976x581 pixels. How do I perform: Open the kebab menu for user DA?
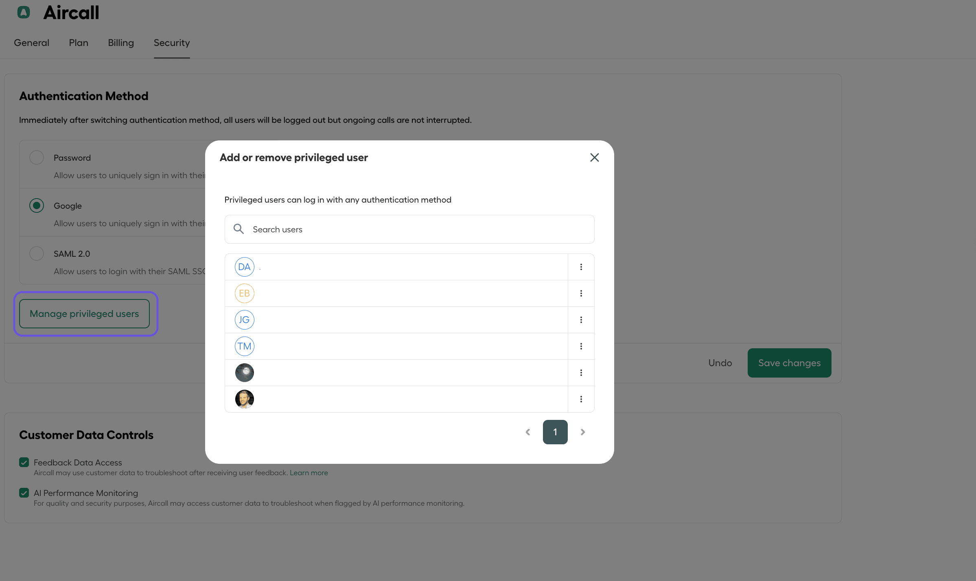[x=581, y=266]
